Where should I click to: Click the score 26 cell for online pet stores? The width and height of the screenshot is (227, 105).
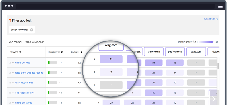(133, 102)
